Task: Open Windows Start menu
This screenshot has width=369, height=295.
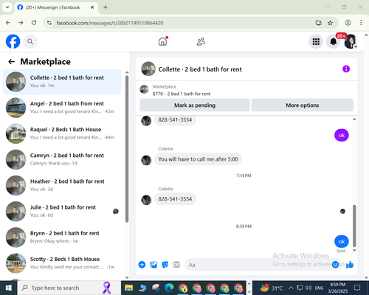Action: click(8, 288)
